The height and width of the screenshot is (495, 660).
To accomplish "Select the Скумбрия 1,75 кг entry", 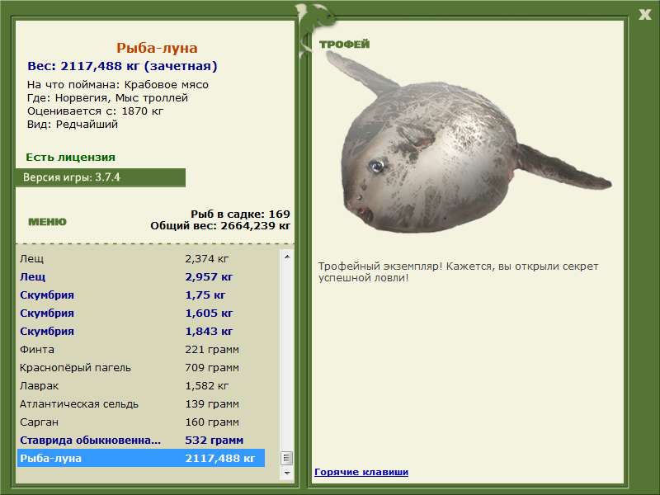I will pyautogui.click(x=141, y=295).
